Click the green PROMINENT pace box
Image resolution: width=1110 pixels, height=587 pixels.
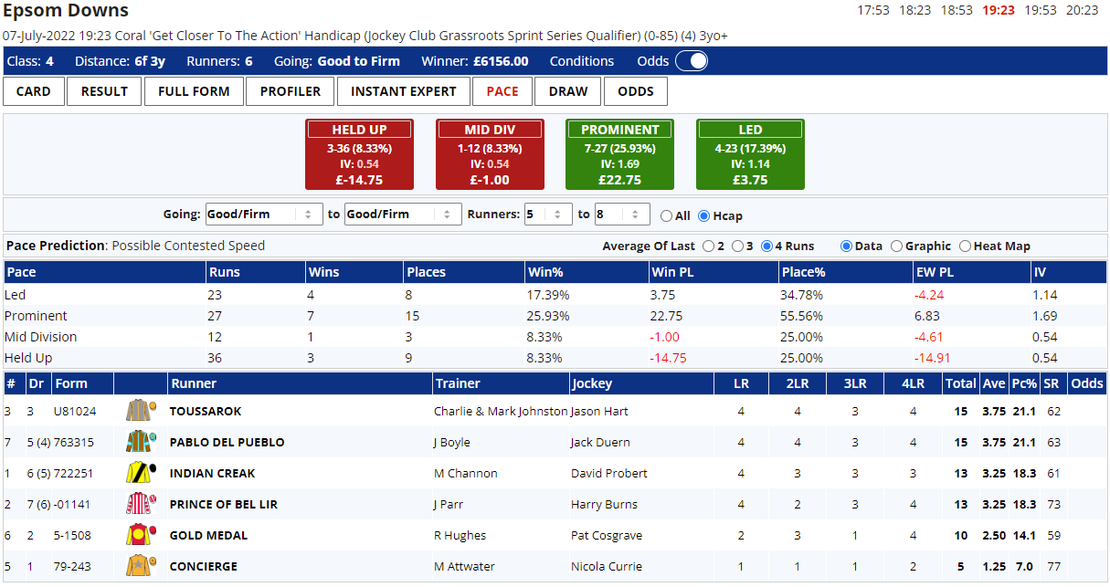pos(620,154)
